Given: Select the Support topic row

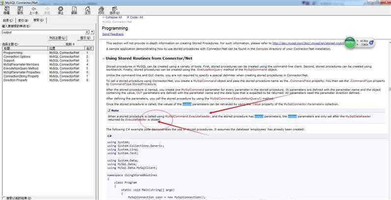Looking at the screenshot, I should pos(48,60).
